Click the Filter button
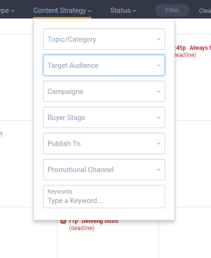The width and height of the screenshot is (211, 258). tap(172, 10)
